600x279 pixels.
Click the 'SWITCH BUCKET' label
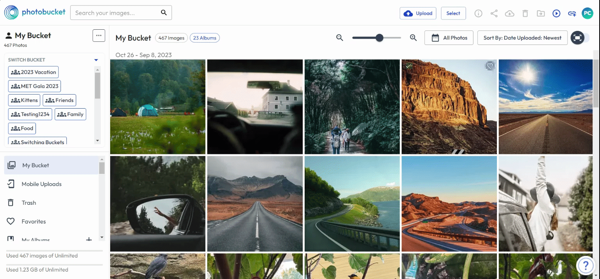tap(27, 60)
